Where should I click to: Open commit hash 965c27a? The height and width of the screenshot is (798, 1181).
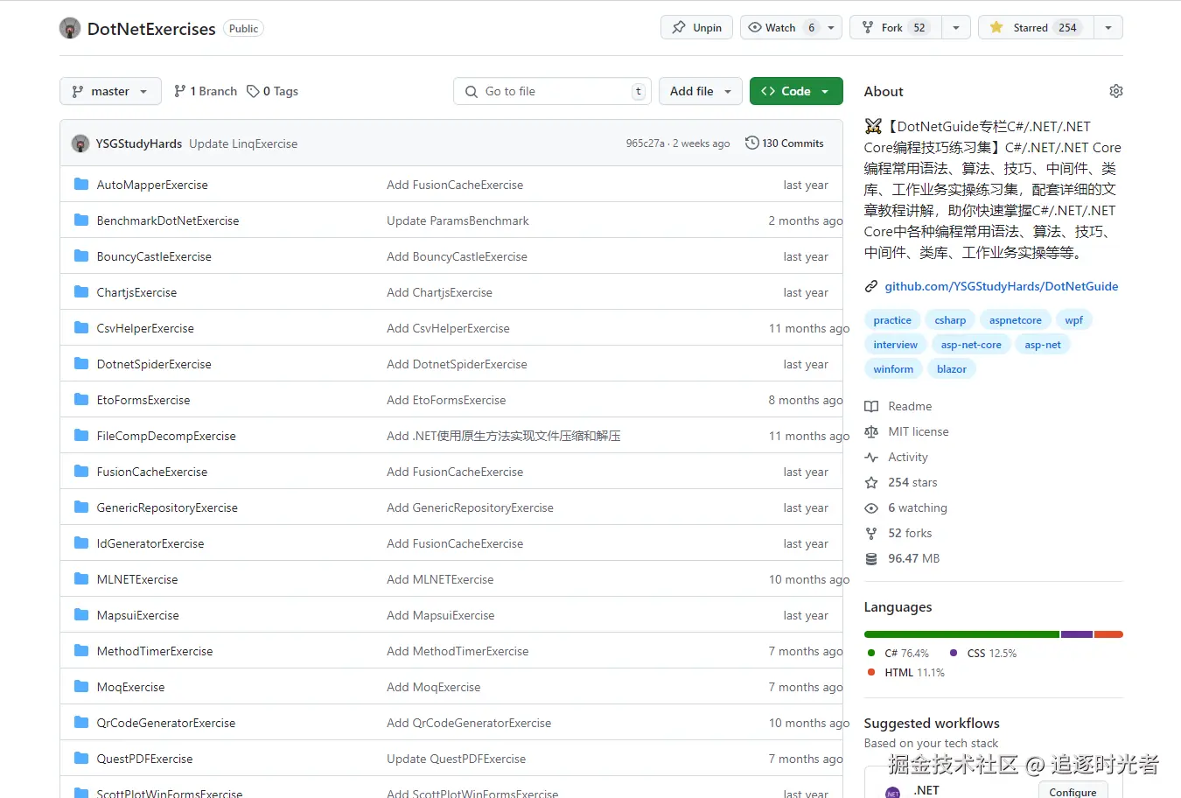tap(645, 143)
